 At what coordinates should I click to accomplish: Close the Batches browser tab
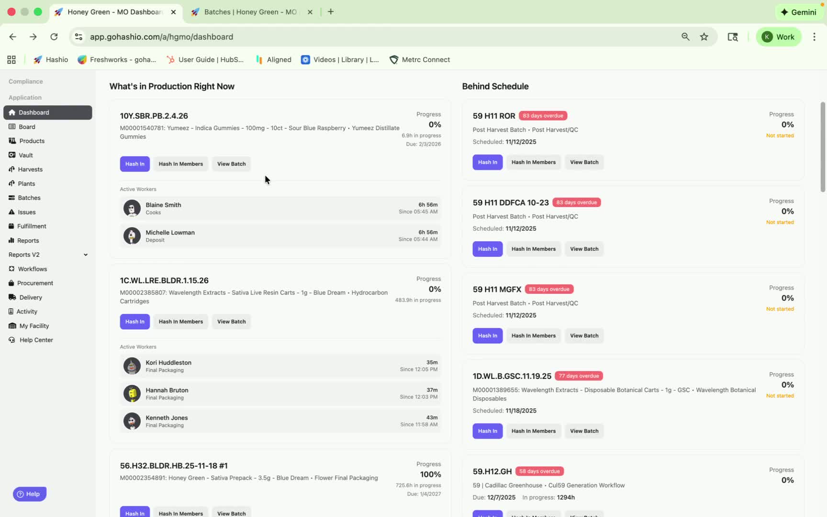[310, 12]
